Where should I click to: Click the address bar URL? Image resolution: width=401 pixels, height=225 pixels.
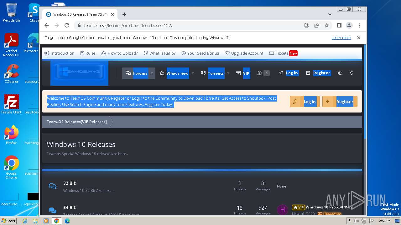128,26
